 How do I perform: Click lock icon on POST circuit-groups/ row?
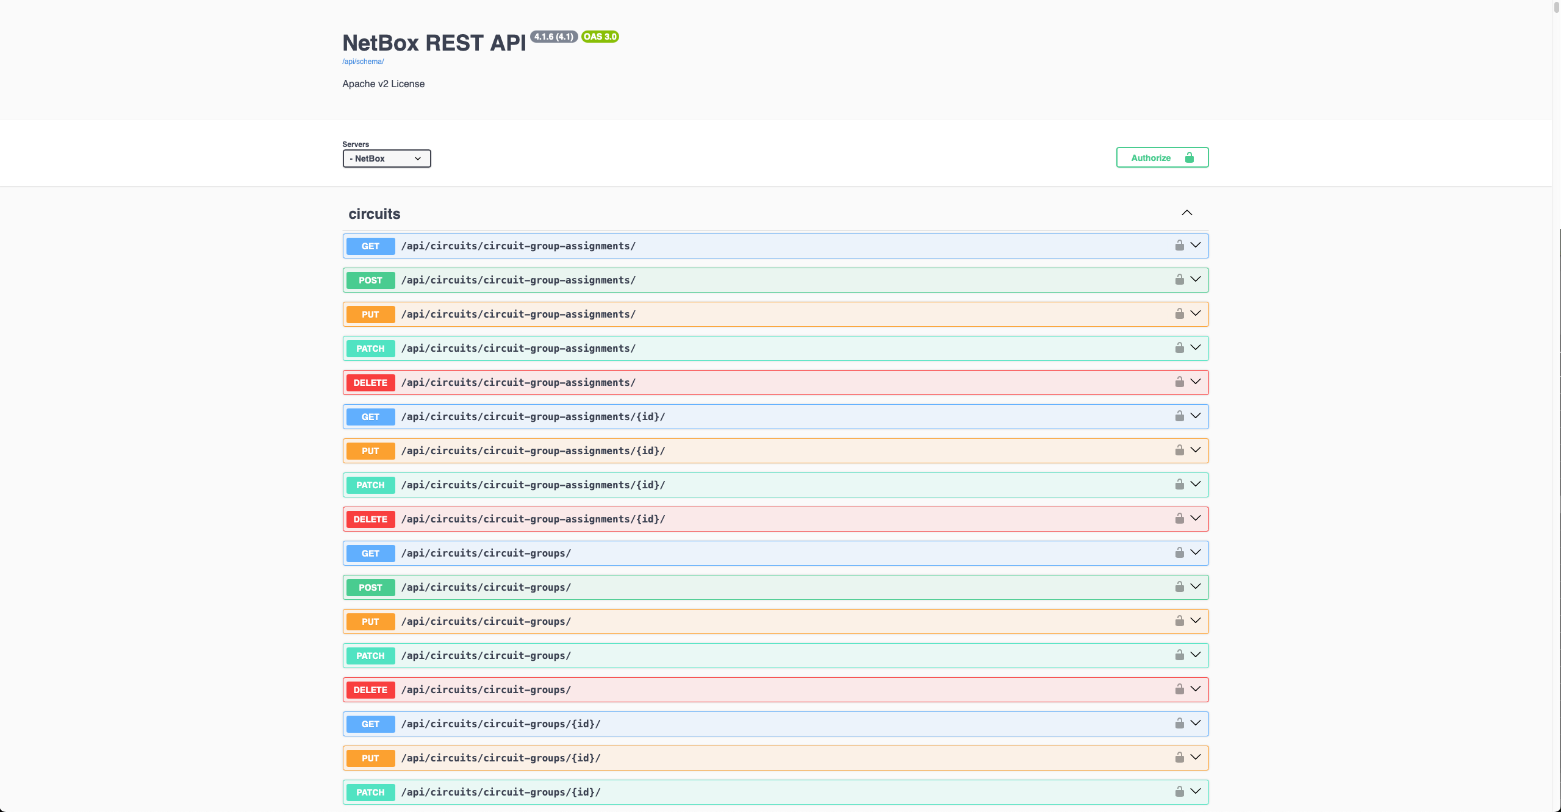[x=1179, y=587]
